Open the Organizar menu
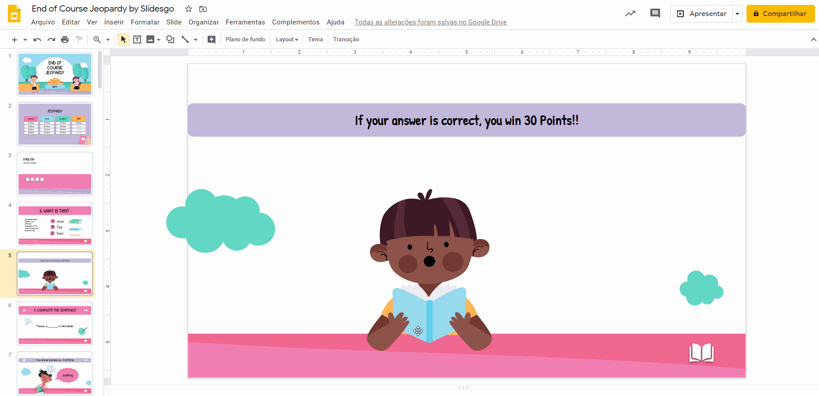The image size is (819, 396). [x=204, y=22]
